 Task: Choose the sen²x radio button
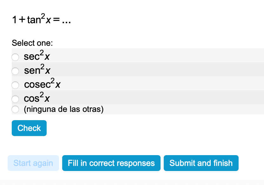pos(15,70)
